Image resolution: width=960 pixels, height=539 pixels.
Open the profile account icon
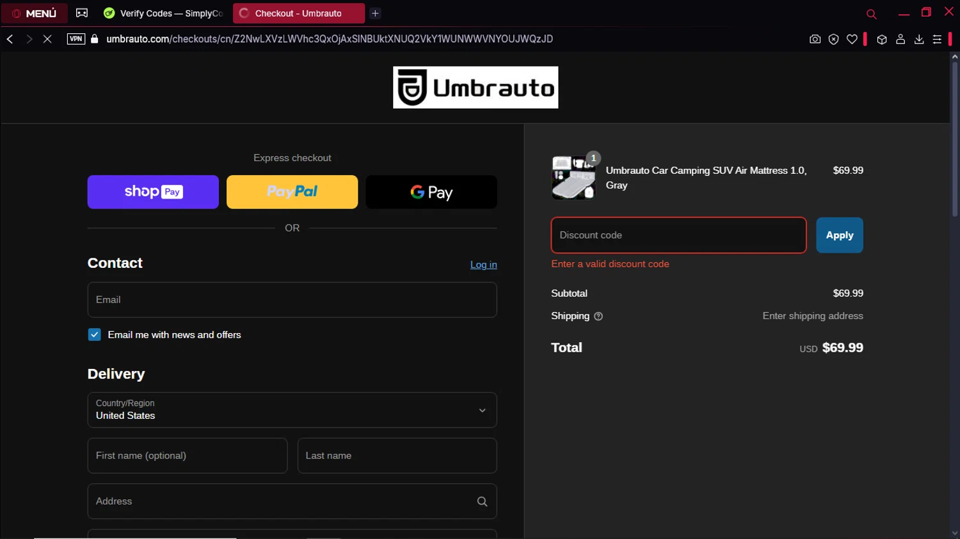click(x=900, y=40)
